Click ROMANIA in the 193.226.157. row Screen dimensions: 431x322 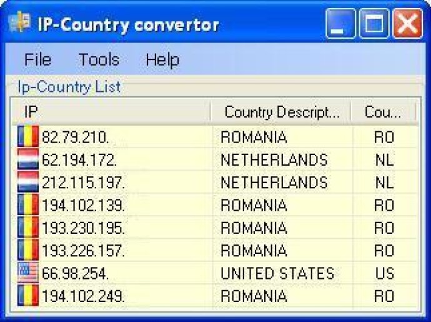(x=254, y=251)
